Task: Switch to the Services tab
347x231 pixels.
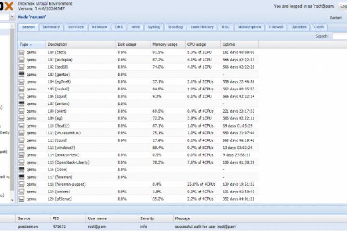Action: click(76, 27)
